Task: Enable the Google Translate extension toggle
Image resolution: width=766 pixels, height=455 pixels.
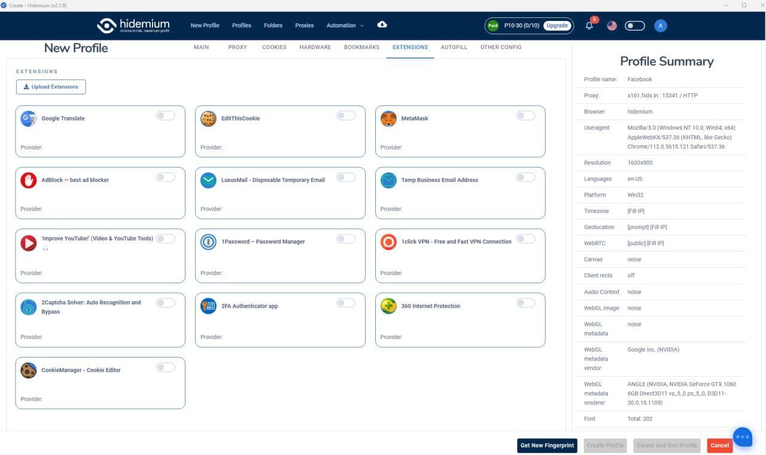Action: (x=166, y=115)
